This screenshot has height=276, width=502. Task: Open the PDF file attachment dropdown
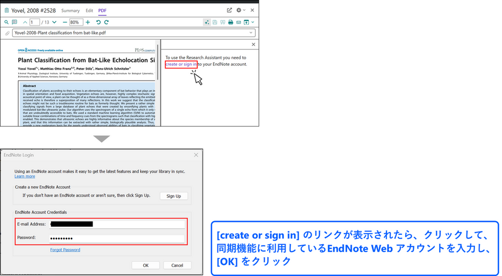click(x=252, y=33)
